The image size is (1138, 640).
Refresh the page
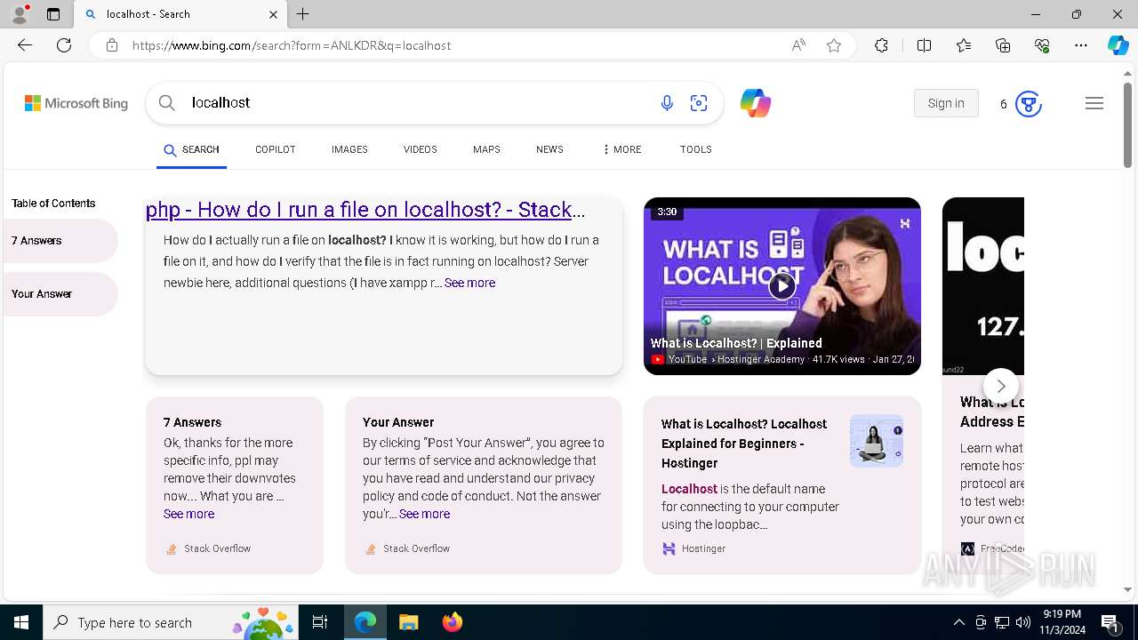pos(64,45)
